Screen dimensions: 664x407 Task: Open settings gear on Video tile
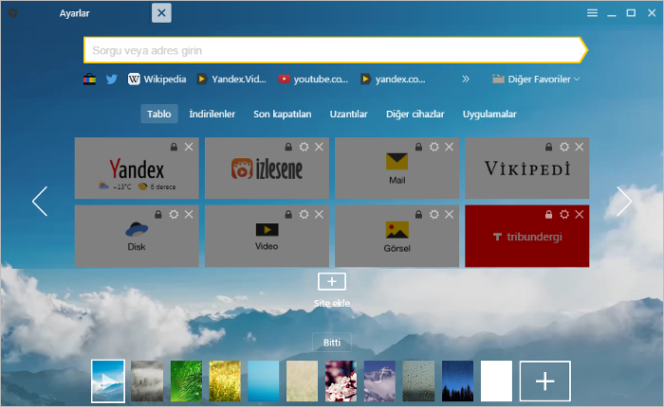304,214
